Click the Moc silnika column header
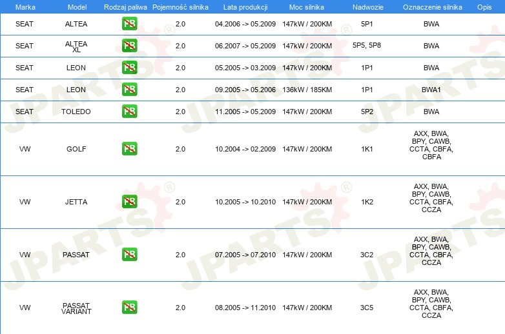The image size is (505, 334). (x=307, y=7)
